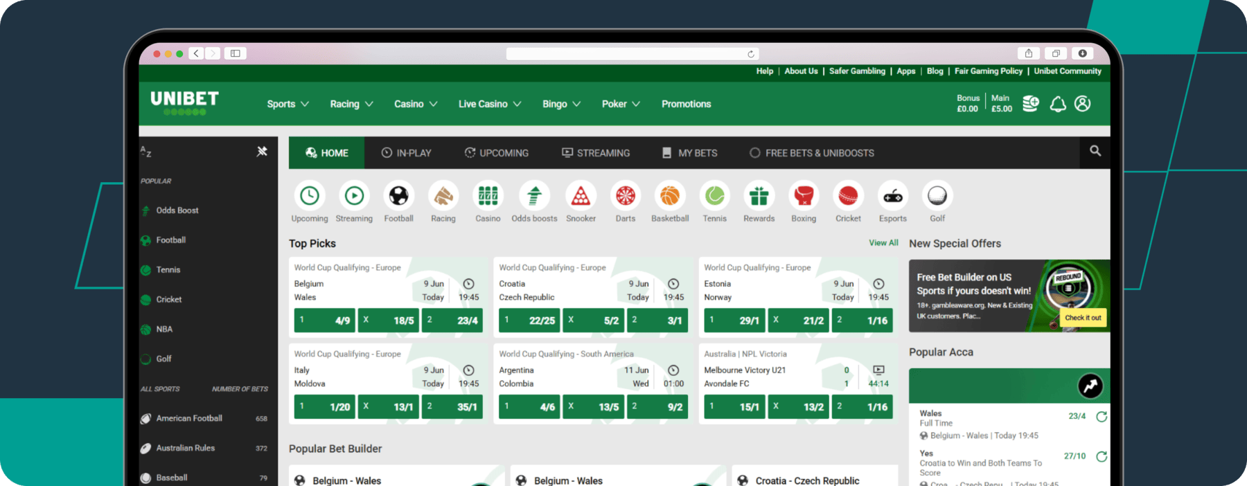
Task: Switch to the UPCOMING tab
Action: coord(497,153)
